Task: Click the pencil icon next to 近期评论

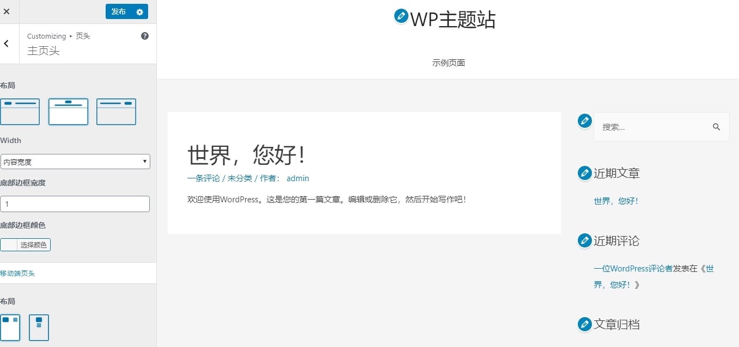Action: point(584,240)
